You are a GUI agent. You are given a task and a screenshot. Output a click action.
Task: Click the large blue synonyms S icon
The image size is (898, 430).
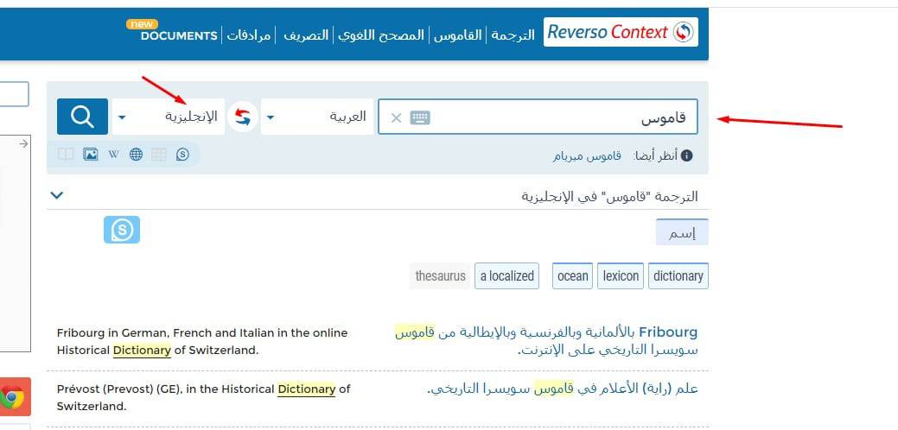pos(122,230)
